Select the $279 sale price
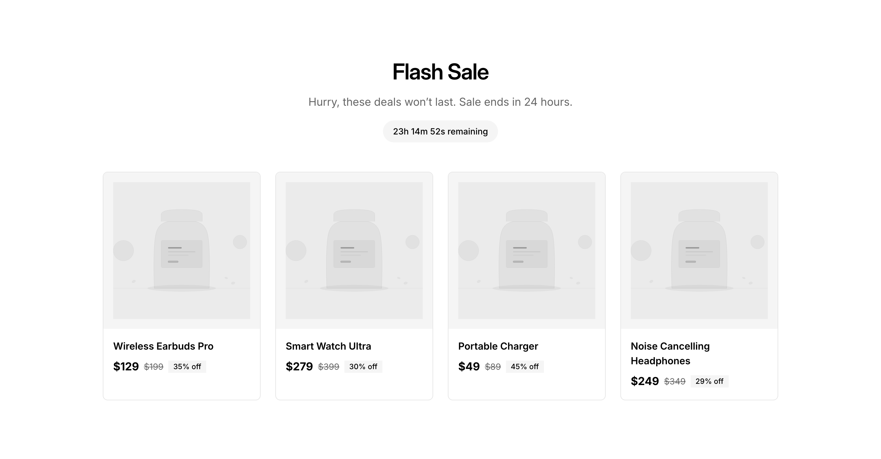The image size is (881, 459). pyautogui.click(x=299, y=367)
